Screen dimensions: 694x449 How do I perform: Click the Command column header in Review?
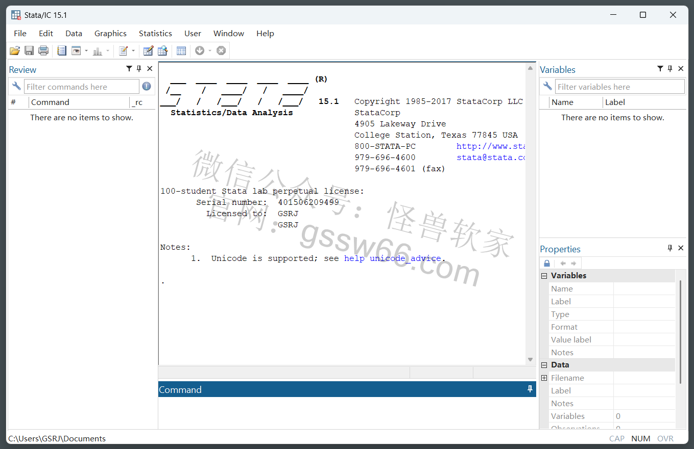coord(79,102)
